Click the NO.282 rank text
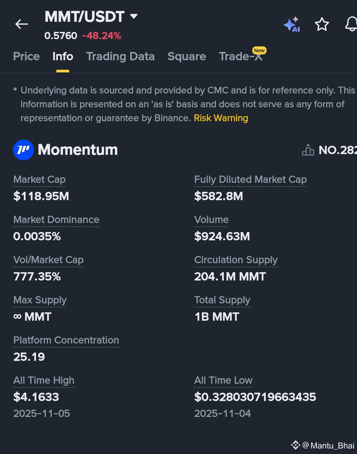Image resolution: width=357 pixels, height=454 pixels. [x=338, y=150]
